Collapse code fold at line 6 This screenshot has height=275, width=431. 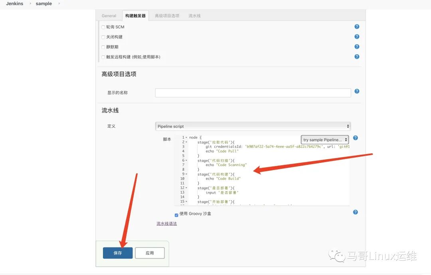[186, 160]
